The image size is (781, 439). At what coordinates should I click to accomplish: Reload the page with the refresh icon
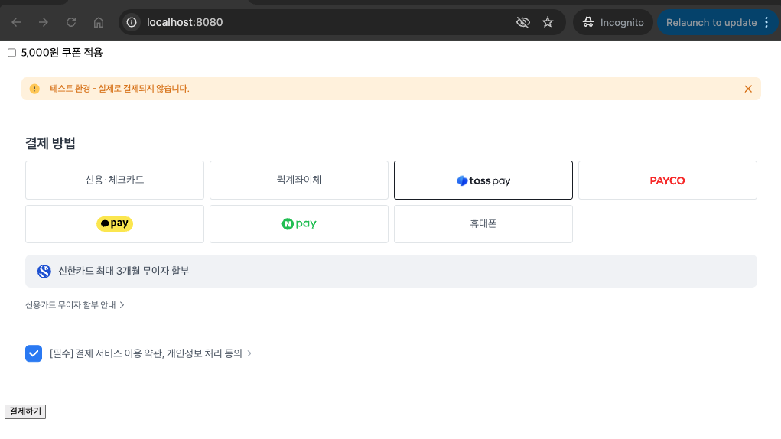click(x=71, y=22)
